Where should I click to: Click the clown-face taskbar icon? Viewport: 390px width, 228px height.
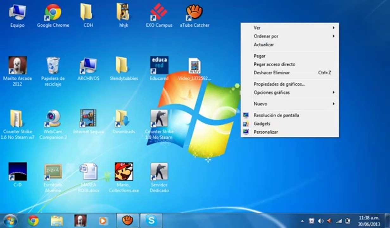[x=80, y=220]
